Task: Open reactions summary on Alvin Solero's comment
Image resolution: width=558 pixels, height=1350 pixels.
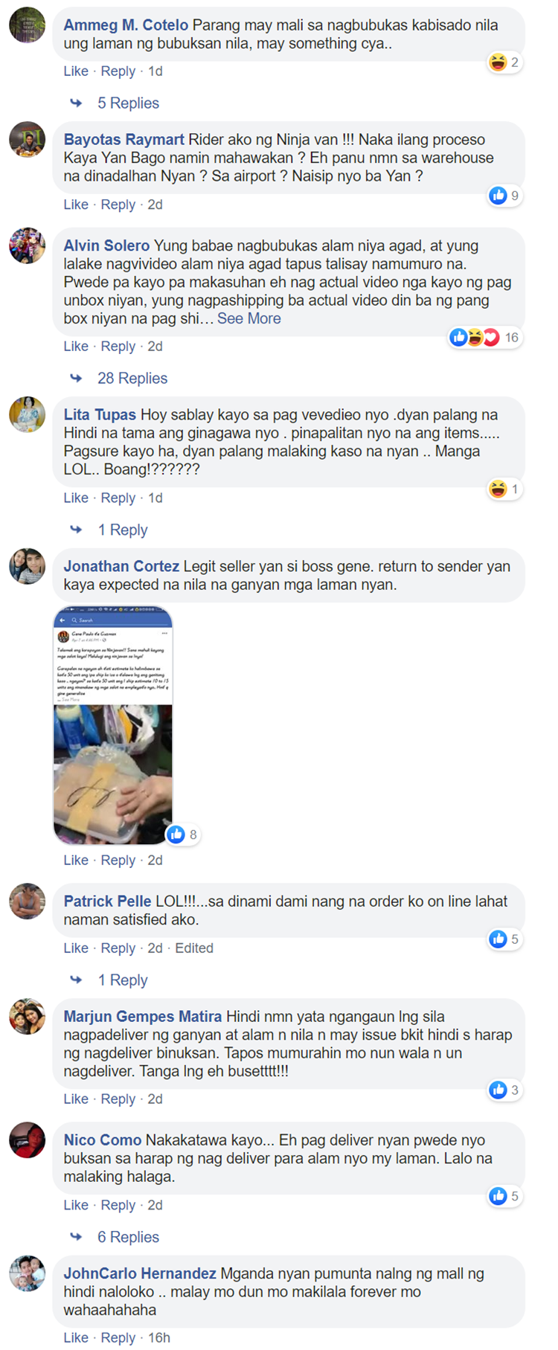Action: (x=485, y=338)
